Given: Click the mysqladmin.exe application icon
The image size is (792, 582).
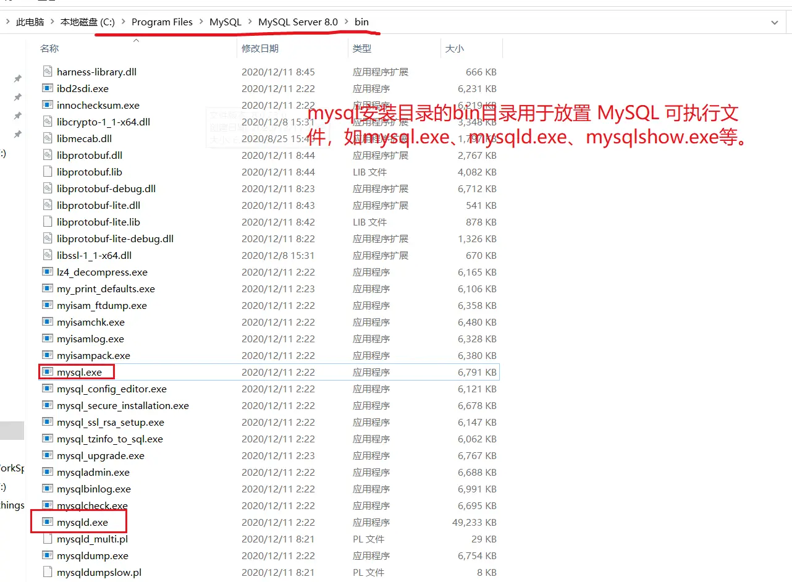Looking at the screenshot, I should click(x=47, y=472).
